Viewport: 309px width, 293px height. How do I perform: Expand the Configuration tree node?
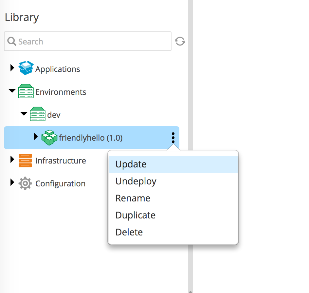[x=12, y=182]
